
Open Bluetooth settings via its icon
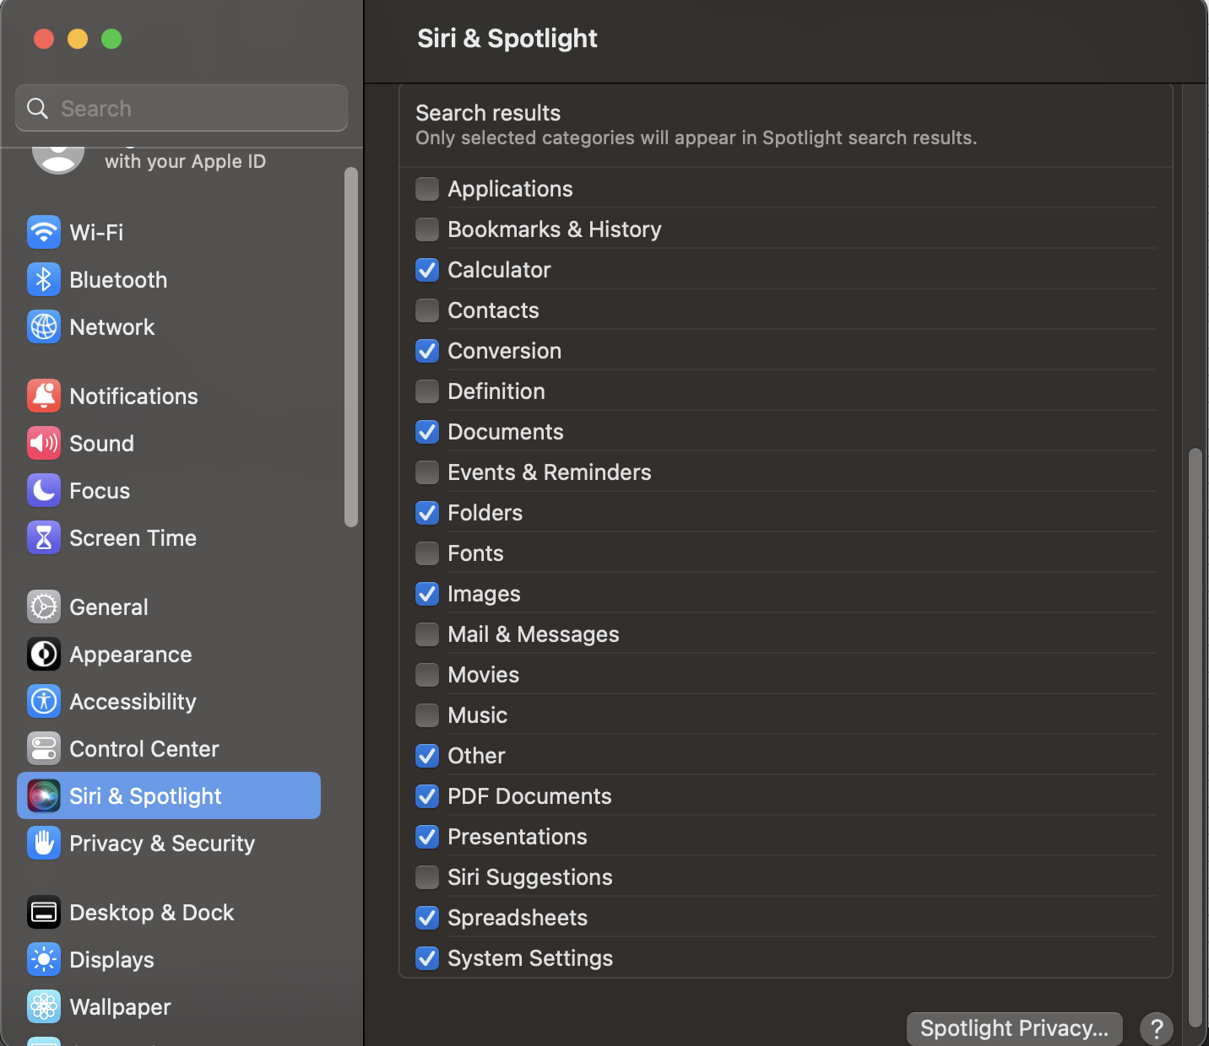point(44,280)
